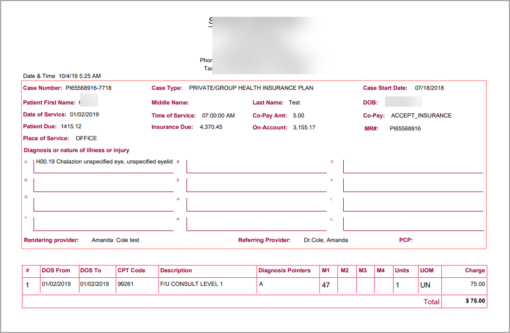Screen dimensions: 510x333
Task: Click the PCP label
Action: tap(406, 240)
